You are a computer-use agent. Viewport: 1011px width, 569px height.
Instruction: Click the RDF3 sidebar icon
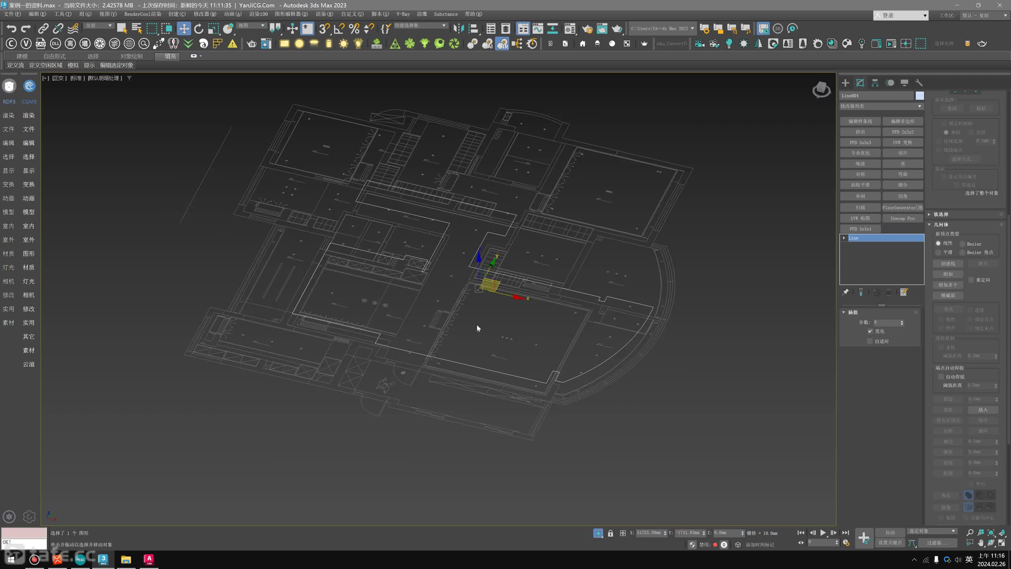click(9, 86)
